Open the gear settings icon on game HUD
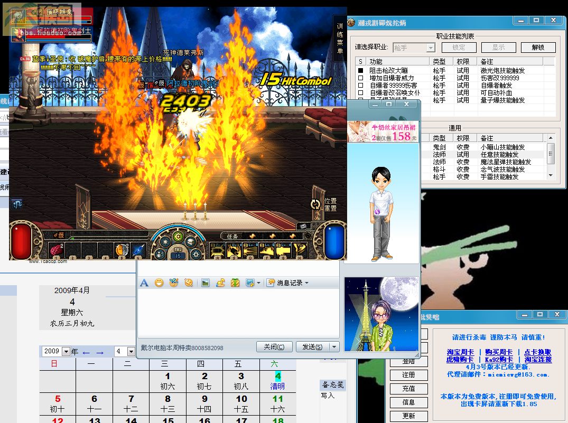The width and height of the screenshot is (568, 423). pyautogui.click(x=196, y=254)
